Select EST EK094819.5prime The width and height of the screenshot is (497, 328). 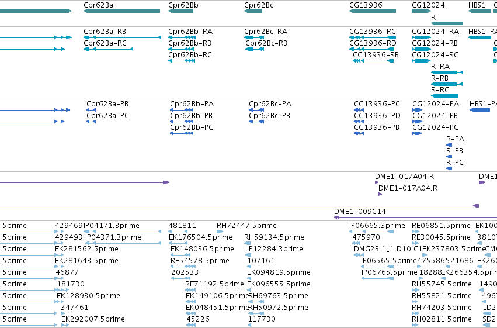[x=249, y=279]
